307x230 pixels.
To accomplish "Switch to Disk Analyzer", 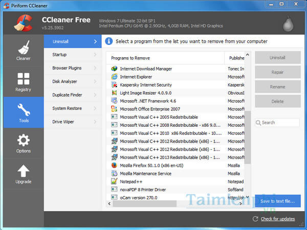I will [73, 81].
